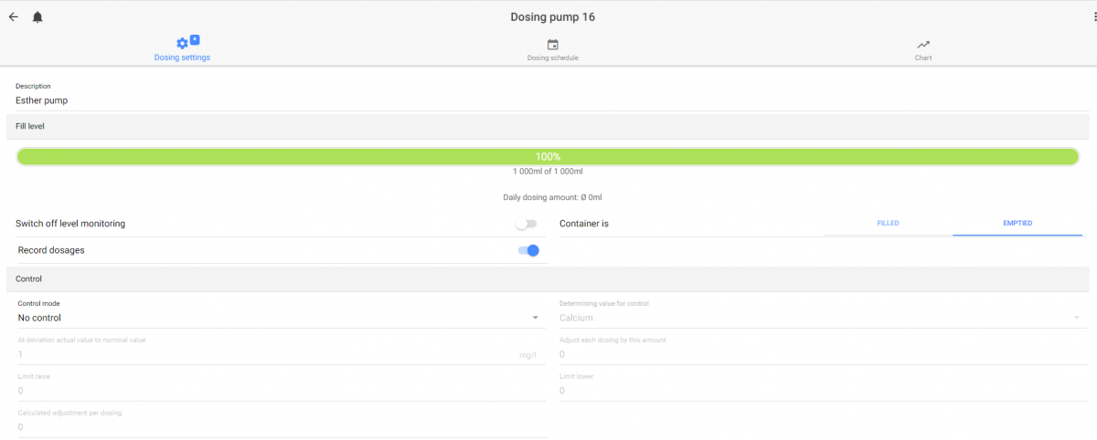Disable the Record dosages switch

(x=528, y=250)
